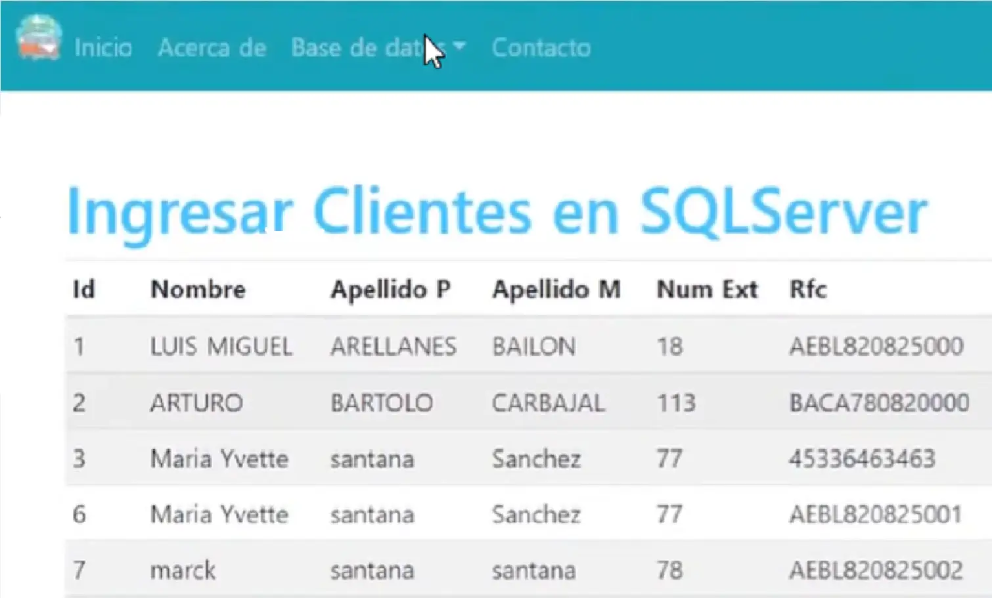
Task: Select the BAILON cell
Action: pyautogui.click(x=534, y=346)
